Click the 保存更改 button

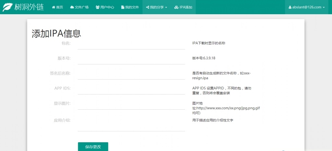point(93,147)
